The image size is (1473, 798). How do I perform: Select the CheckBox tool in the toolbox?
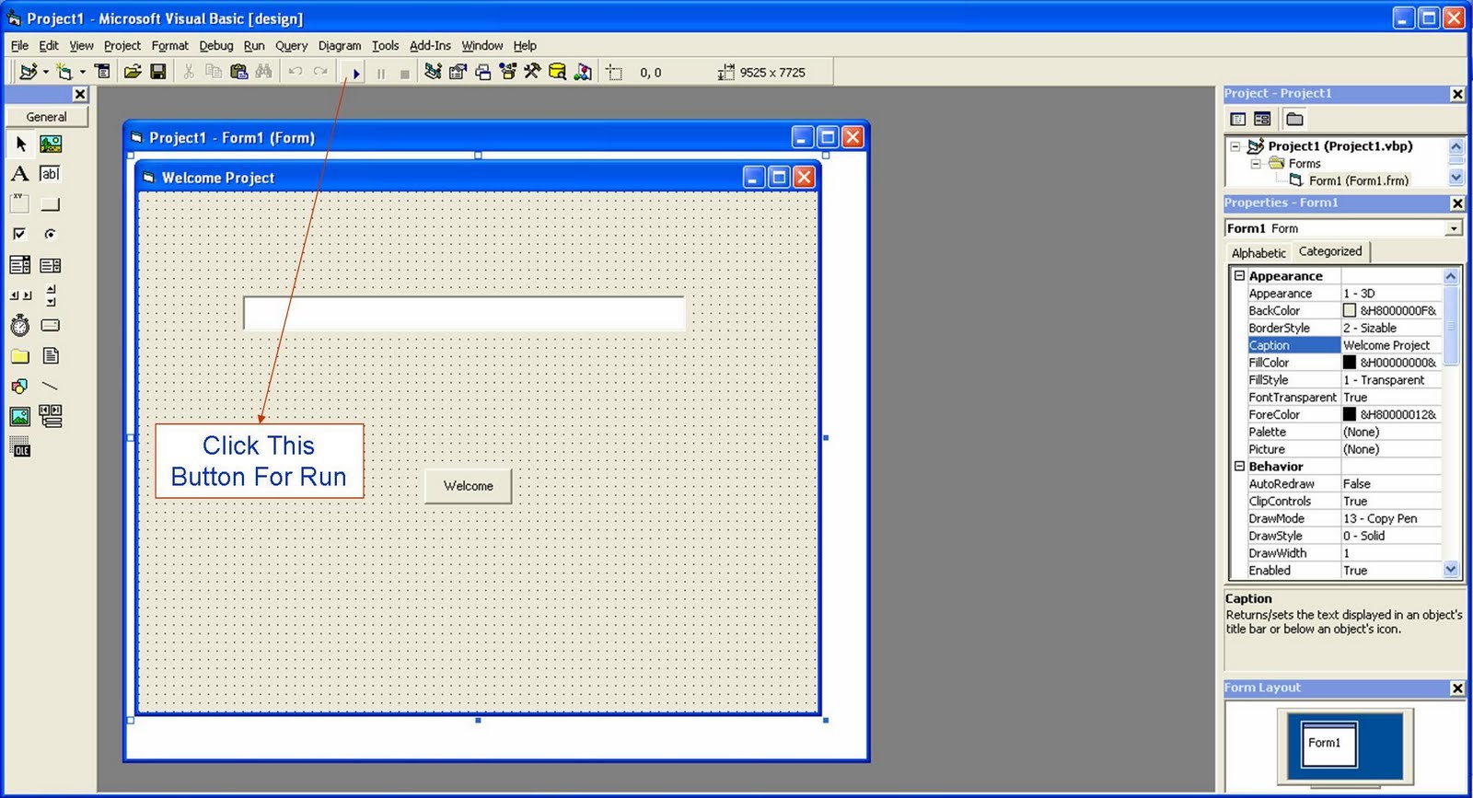20,235
